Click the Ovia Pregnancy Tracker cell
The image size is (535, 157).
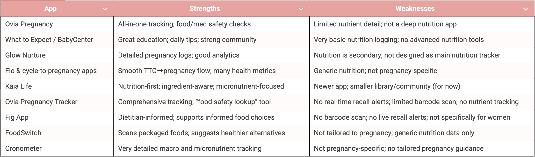41,102
